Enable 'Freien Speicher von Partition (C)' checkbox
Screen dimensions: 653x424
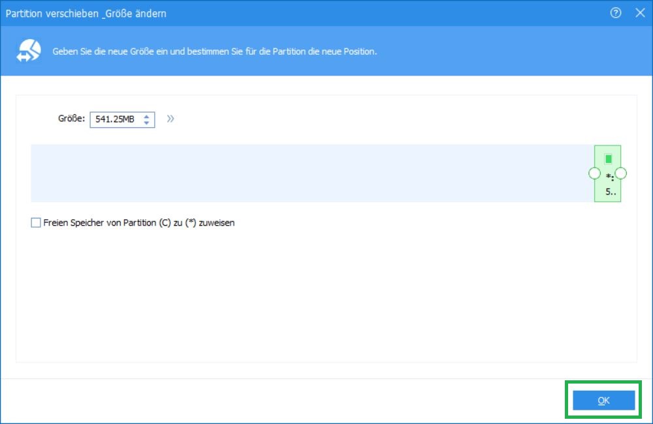click(36, 223)
